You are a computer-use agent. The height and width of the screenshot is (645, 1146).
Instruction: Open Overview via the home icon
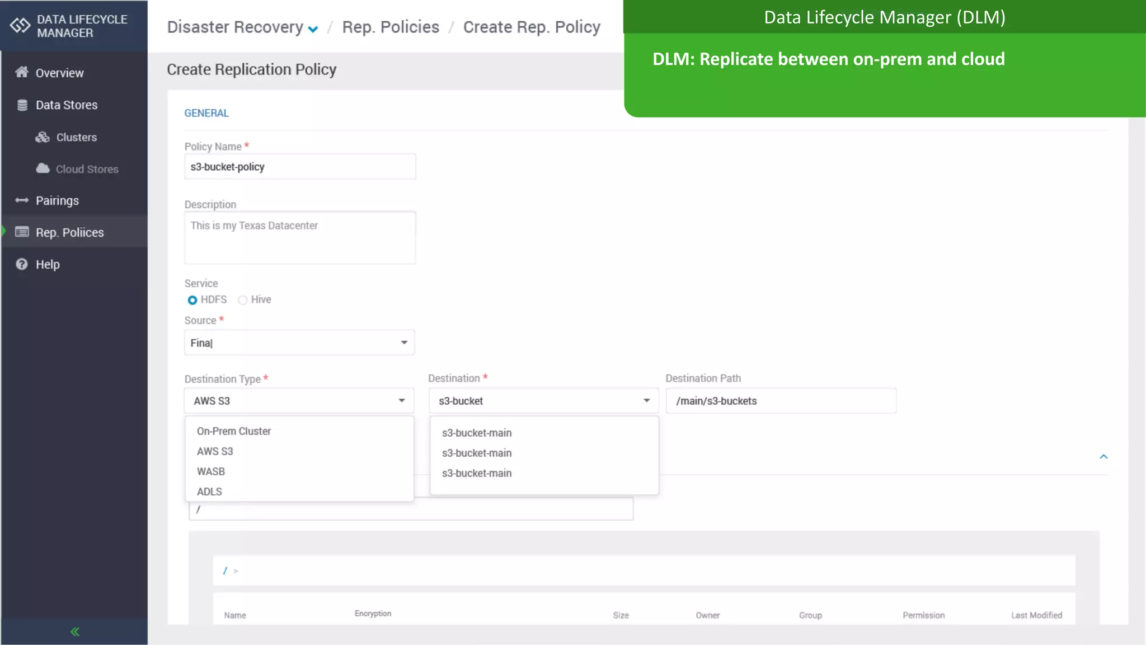(22, 72)
